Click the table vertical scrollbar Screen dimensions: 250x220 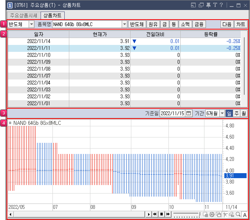(x=244, y=66)
